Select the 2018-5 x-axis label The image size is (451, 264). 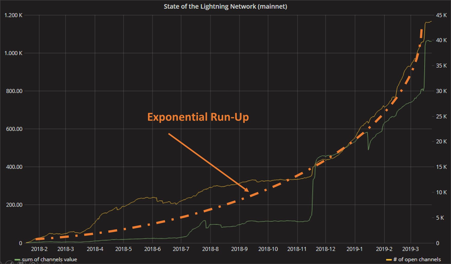pyautogui.click(x=123, y=249)
